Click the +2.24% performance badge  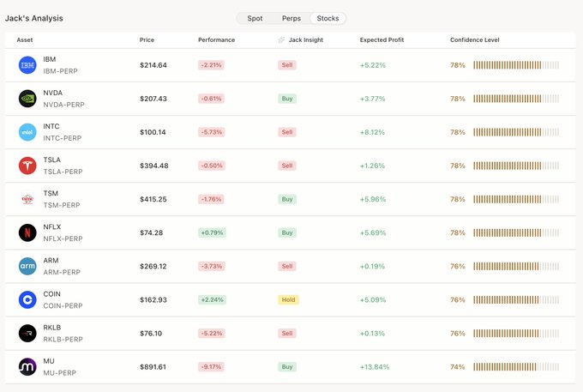(212, 299)
